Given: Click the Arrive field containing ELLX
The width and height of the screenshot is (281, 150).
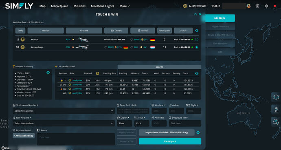Looking at the screenshot, I should (x=142, y=124).
